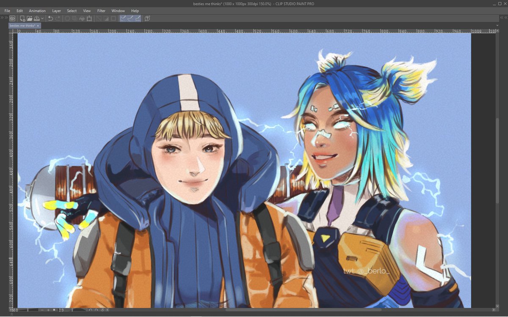Click the Clear Outside Selection icon

tap(74, 18)
